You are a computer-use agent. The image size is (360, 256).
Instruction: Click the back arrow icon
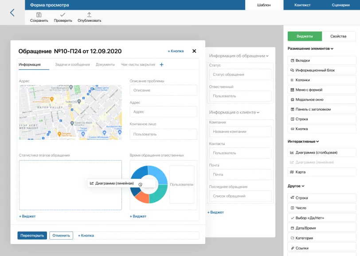click(x=12, y=12)
